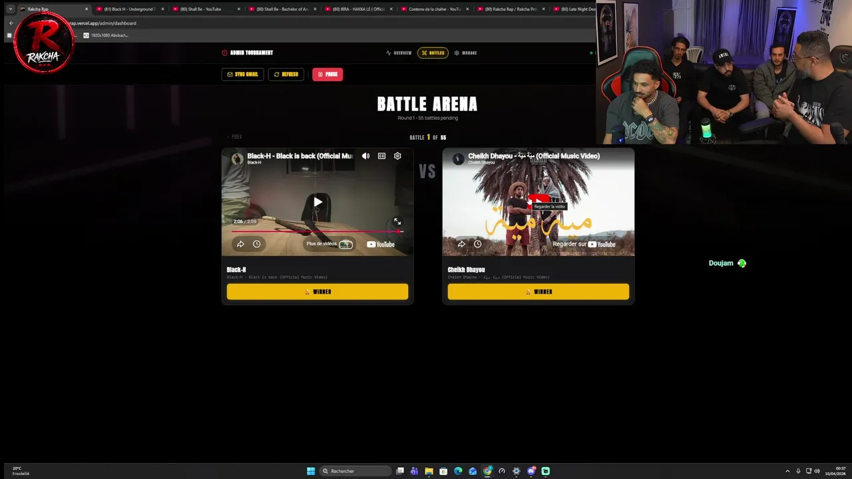Screen dimensions: 852x479
Task: Switch to Contenu de la chaîne tab
Action: coord(435,9)
